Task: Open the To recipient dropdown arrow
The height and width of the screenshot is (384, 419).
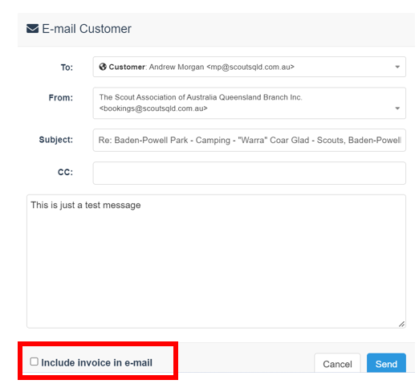Action: [397, 67]
